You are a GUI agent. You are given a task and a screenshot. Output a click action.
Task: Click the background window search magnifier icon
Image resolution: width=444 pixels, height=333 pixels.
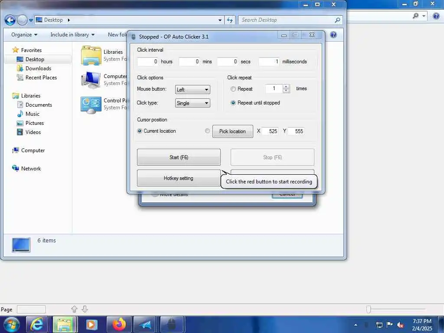(415, 16)
